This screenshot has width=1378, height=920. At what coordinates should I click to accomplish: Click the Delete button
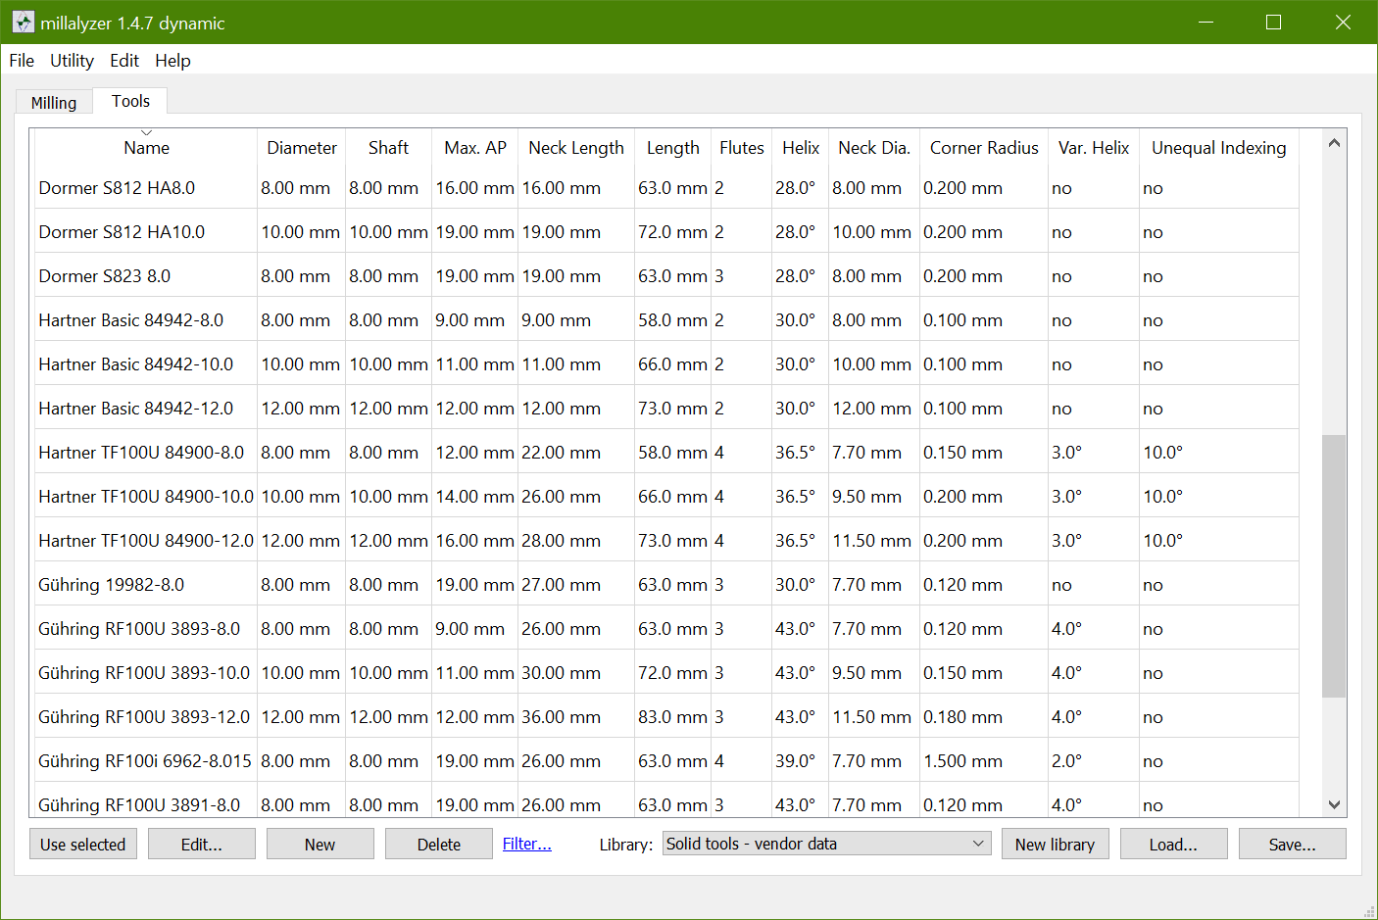point(439,845)
